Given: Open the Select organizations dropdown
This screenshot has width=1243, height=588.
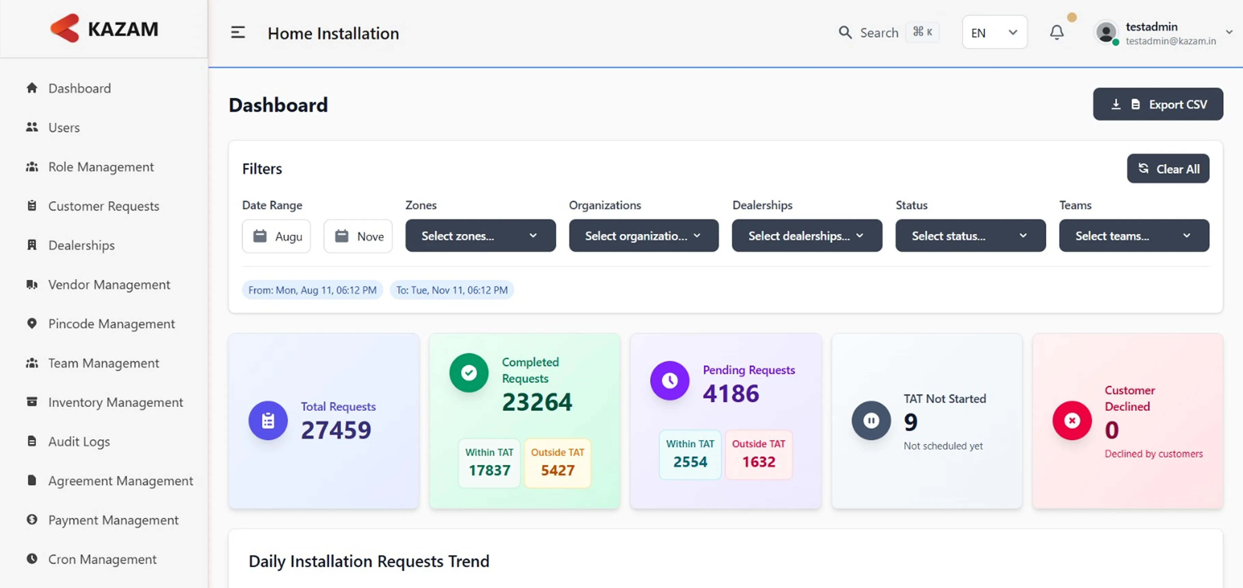Looking at the screenshot, I should (x=643, y=236).
